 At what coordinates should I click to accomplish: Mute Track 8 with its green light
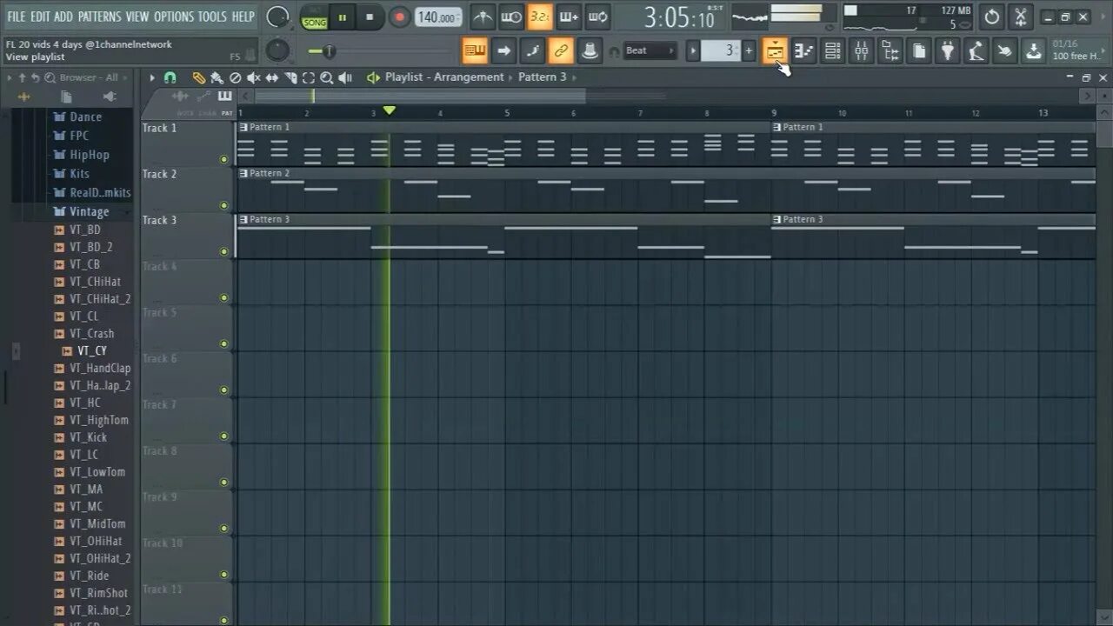coord(223,482)
